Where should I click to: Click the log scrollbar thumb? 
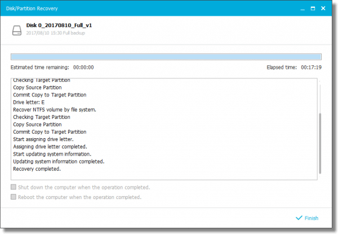tap(320, 143)
